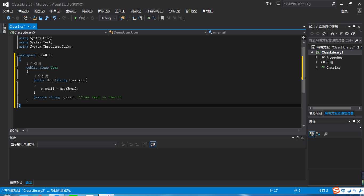Open the 调试(D) debug menu
364x196 pixels.
click(87, 11)
